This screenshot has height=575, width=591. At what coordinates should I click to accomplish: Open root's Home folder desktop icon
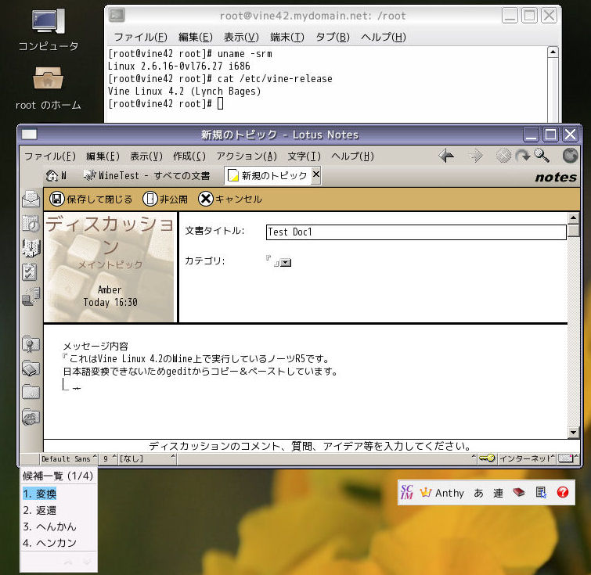tap(48, 78)
